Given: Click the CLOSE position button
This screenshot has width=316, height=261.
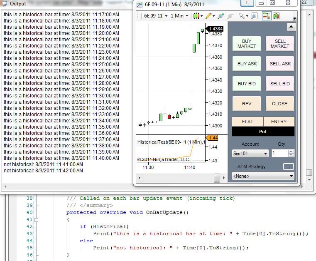Looking at the screenshot, I should [x=280, y=104].
